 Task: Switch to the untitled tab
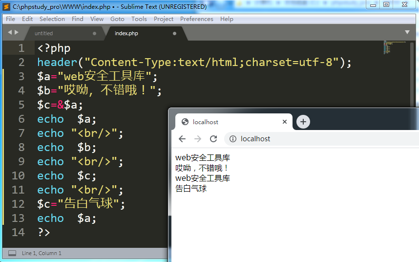(x=63, y=33)
